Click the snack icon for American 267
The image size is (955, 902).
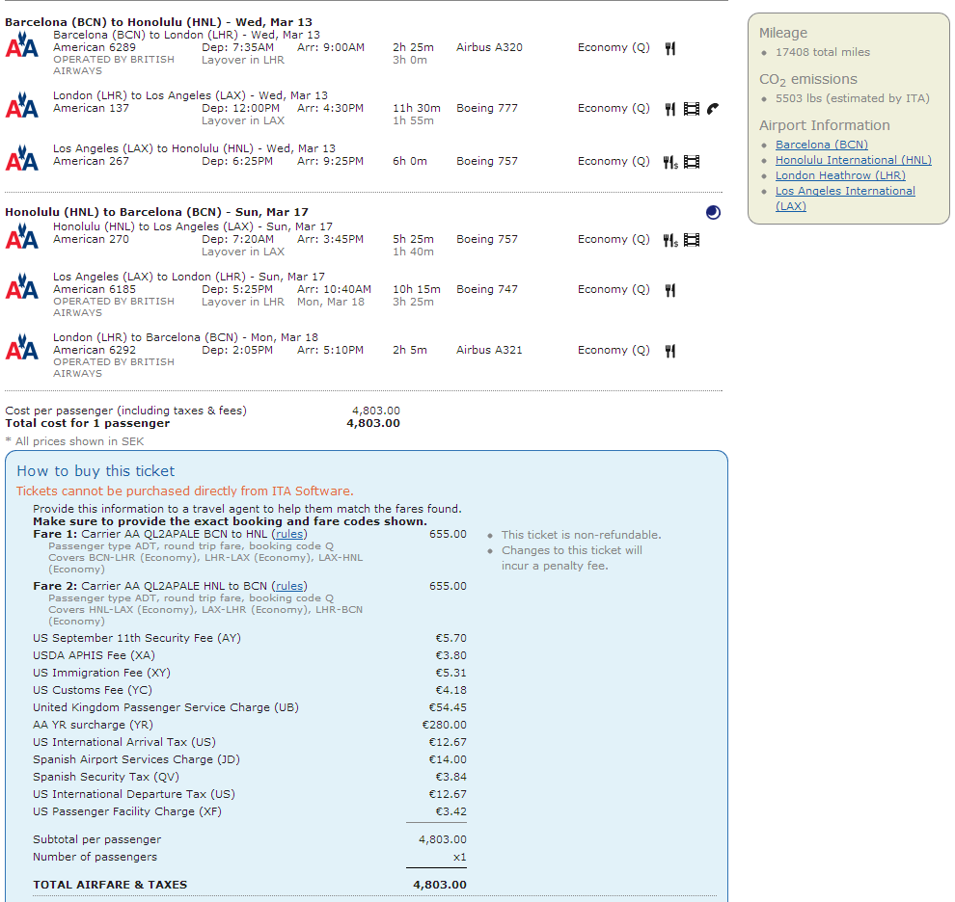[670, 162]
